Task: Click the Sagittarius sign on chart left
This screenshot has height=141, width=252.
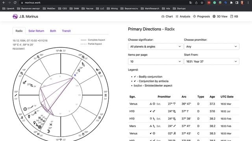Action: 16,95
